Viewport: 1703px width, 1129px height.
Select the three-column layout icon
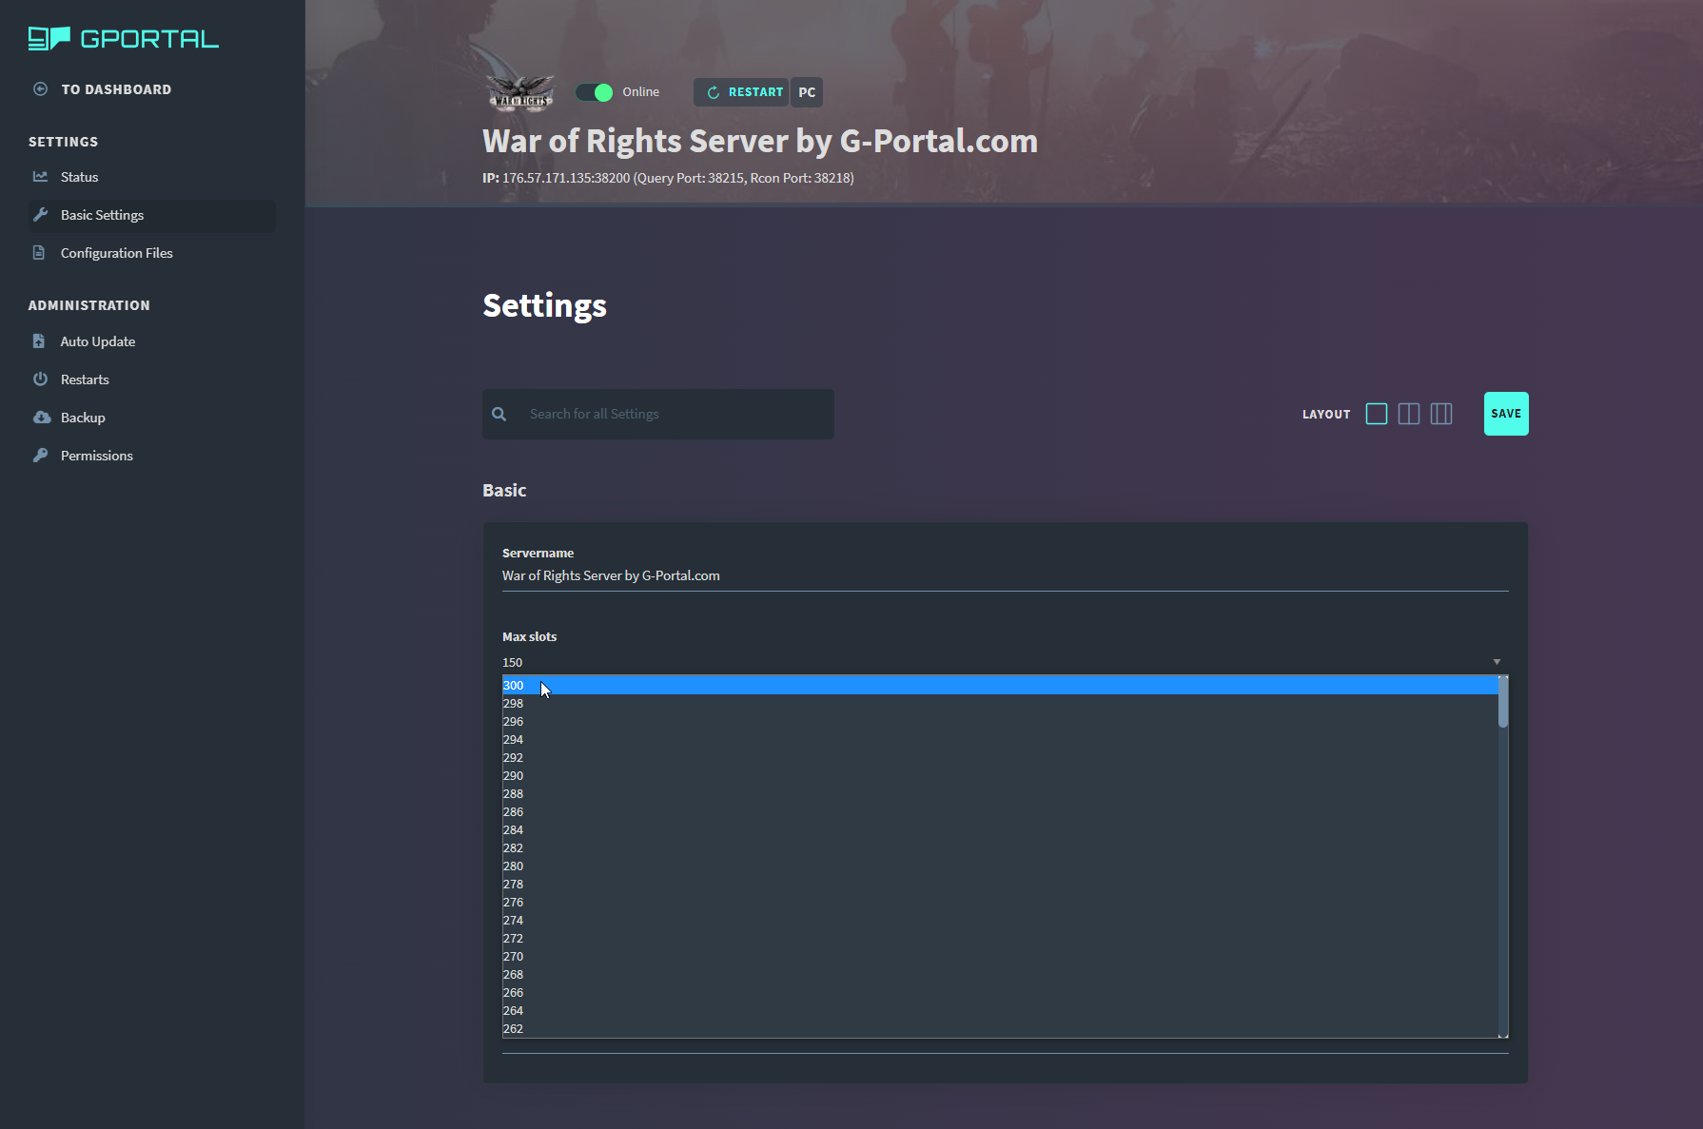pos(1441,414)
